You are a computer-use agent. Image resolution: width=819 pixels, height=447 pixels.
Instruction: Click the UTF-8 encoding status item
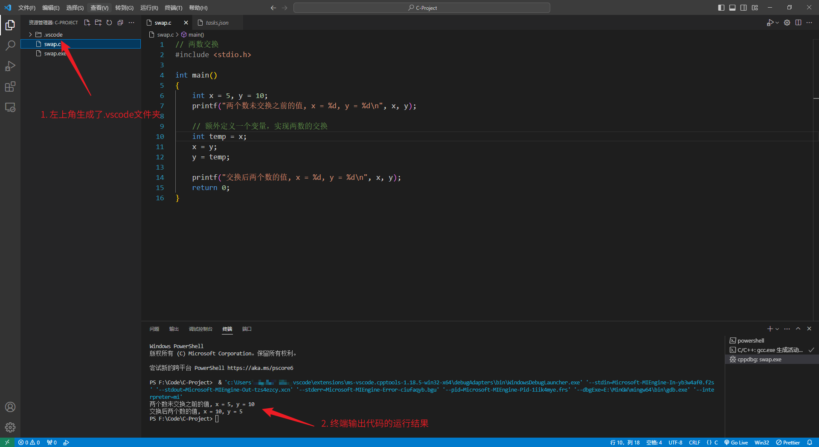coord(675,442)
